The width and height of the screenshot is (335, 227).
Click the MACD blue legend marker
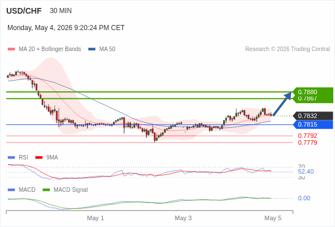11,190
